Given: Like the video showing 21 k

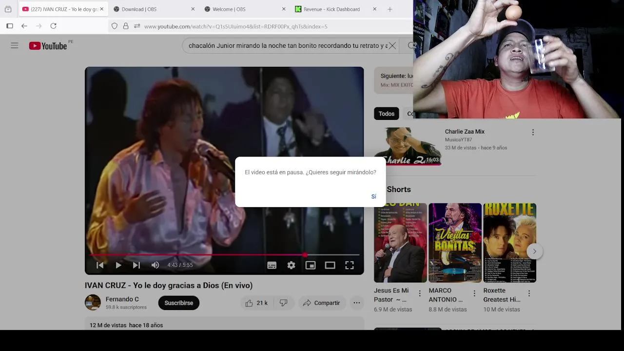Looking at the screenshot, I should click(256, 303).
